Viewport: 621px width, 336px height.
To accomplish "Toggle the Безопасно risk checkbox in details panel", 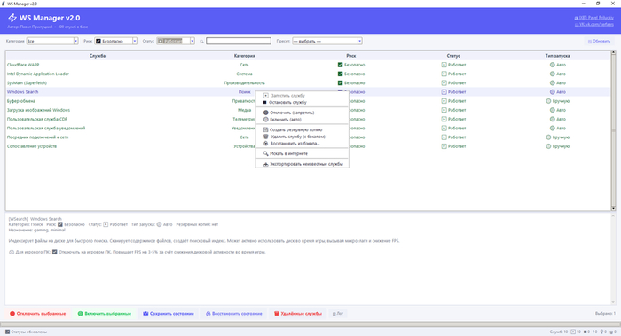I will pos(60,224).
